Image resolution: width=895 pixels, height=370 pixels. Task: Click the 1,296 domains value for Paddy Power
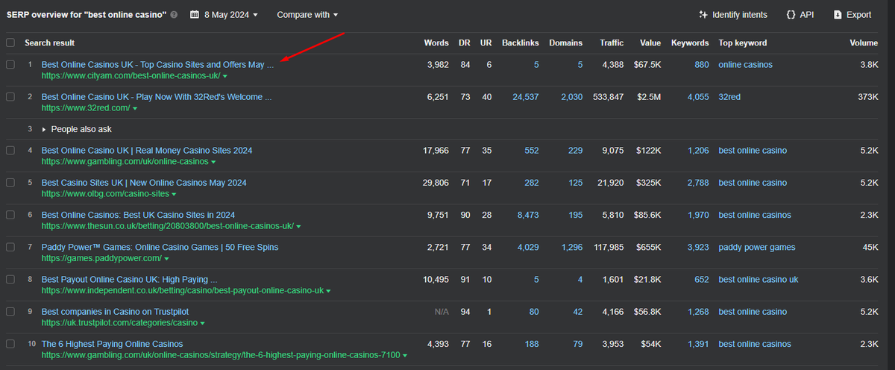572,247
